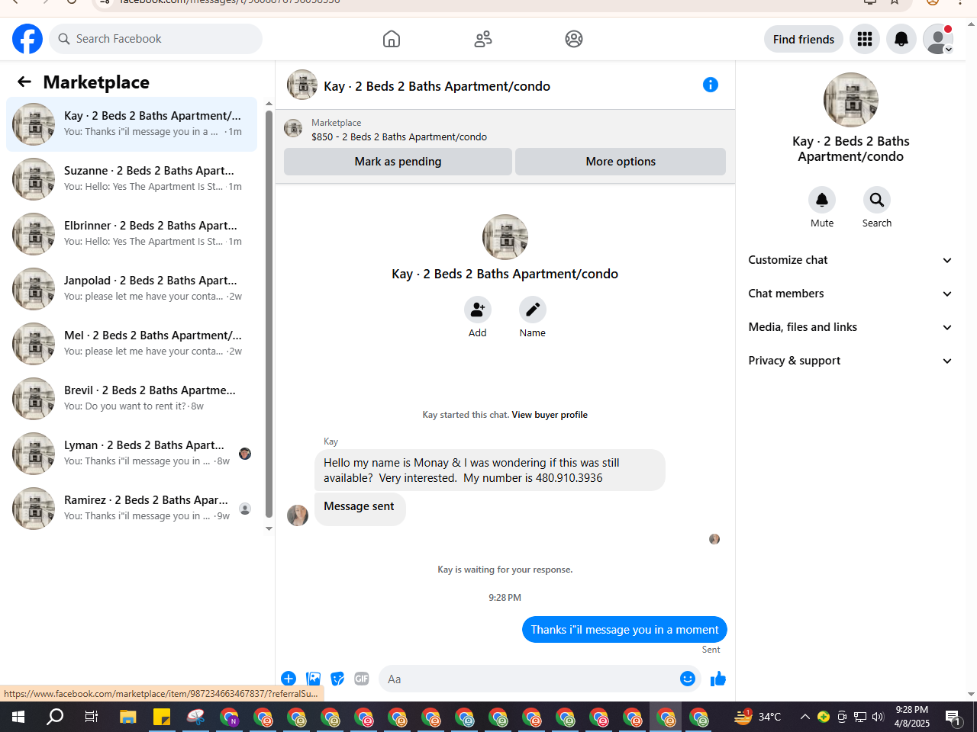This screenshot has height=732, width=977.
Task: Click the chat list vertical scrollbar
Action: [x=269, y=314]
